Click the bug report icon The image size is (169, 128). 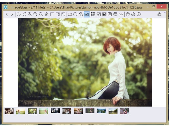(159, 14)
